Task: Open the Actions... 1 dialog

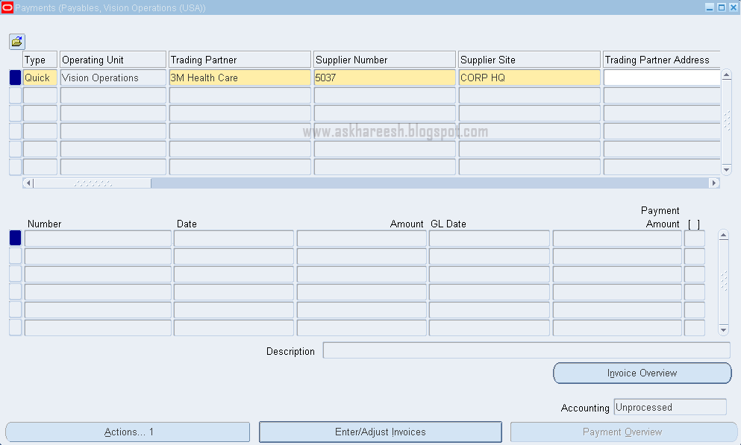Action: tap(128, 432)
